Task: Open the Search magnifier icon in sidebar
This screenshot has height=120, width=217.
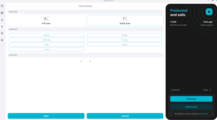Action: (2, 33)
